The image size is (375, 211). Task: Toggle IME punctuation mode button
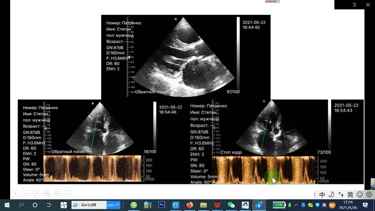pos(341,195)
